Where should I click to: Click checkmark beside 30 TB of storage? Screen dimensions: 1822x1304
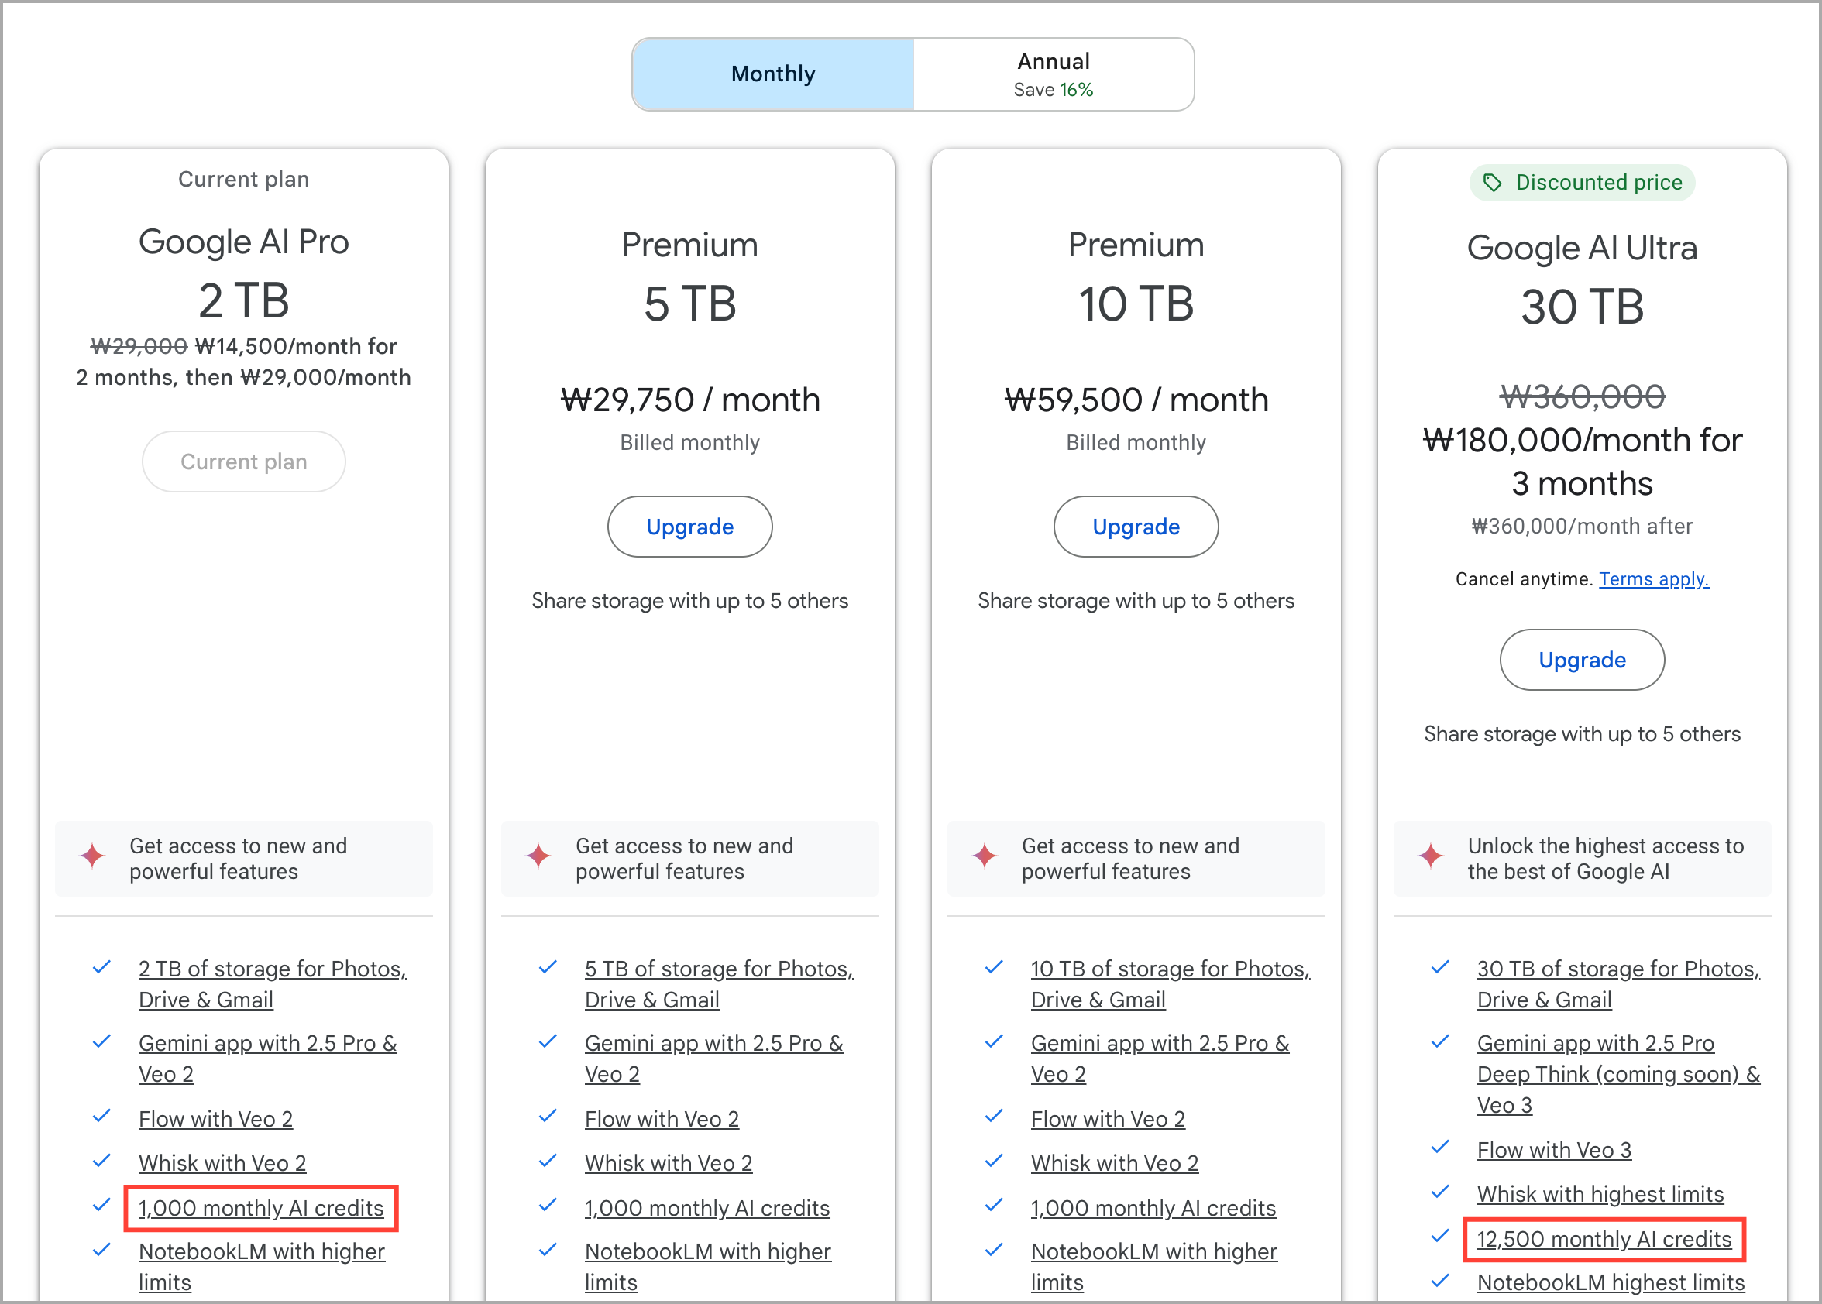(x=1439, y=966)
